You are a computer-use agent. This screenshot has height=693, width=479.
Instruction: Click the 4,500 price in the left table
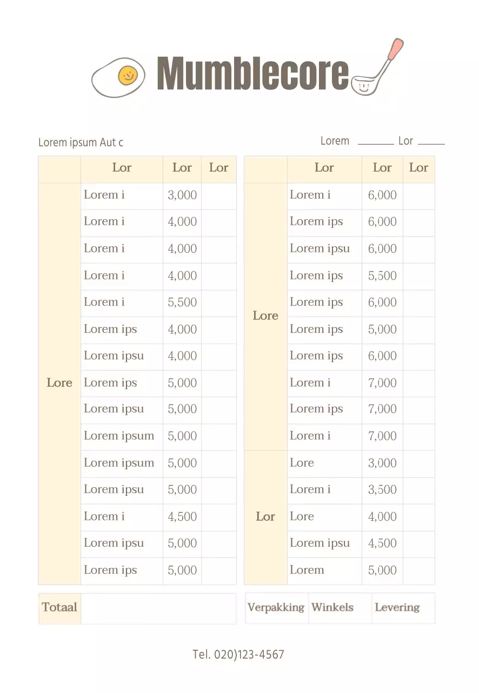click(182, 517)
